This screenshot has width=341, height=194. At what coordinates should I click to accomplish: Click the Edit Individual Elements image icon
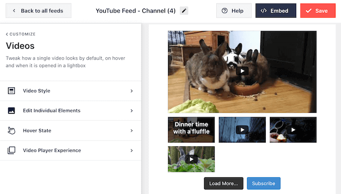click(x=12, y=110)
